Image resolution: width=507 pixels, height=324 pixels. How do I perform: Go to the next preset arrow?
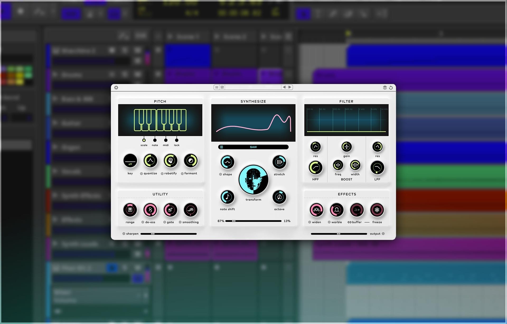(290, 87)
